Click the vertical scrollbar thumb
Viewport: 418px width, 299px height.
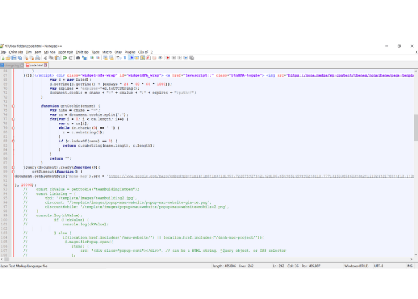(416, 127)
